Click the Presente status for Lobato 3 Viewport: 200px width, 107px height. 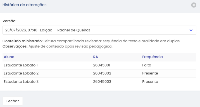[150, 82]
